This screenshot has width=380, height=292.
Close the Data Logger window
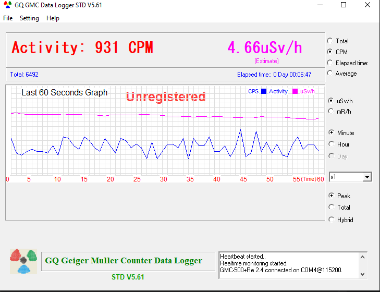click(367, 5)
